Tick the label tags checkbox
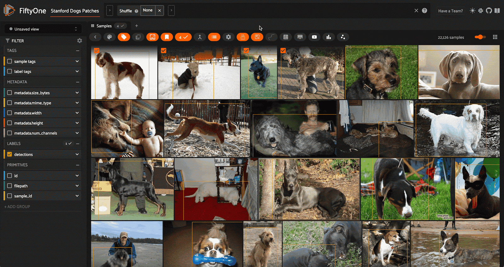 coord(10,71)
